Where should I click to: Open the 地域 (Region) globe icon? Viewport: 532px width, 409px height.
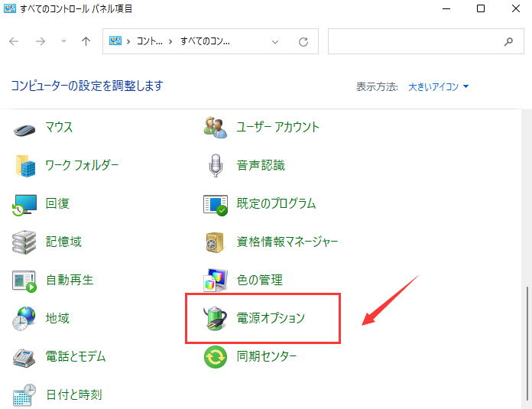point(24,319)
